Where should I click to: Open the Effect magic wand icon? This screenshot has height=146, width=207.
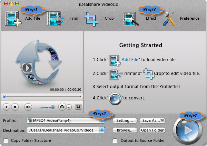(x=130, y=19)
